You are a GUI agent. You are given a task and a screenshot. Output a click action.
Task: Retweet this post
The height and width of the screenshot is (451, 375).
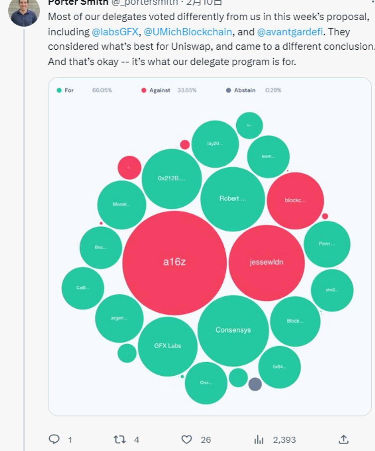[x=119, y=439]
